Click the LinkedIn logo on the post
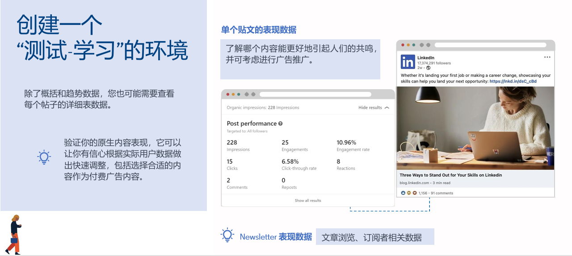 (x=408, y=62)
